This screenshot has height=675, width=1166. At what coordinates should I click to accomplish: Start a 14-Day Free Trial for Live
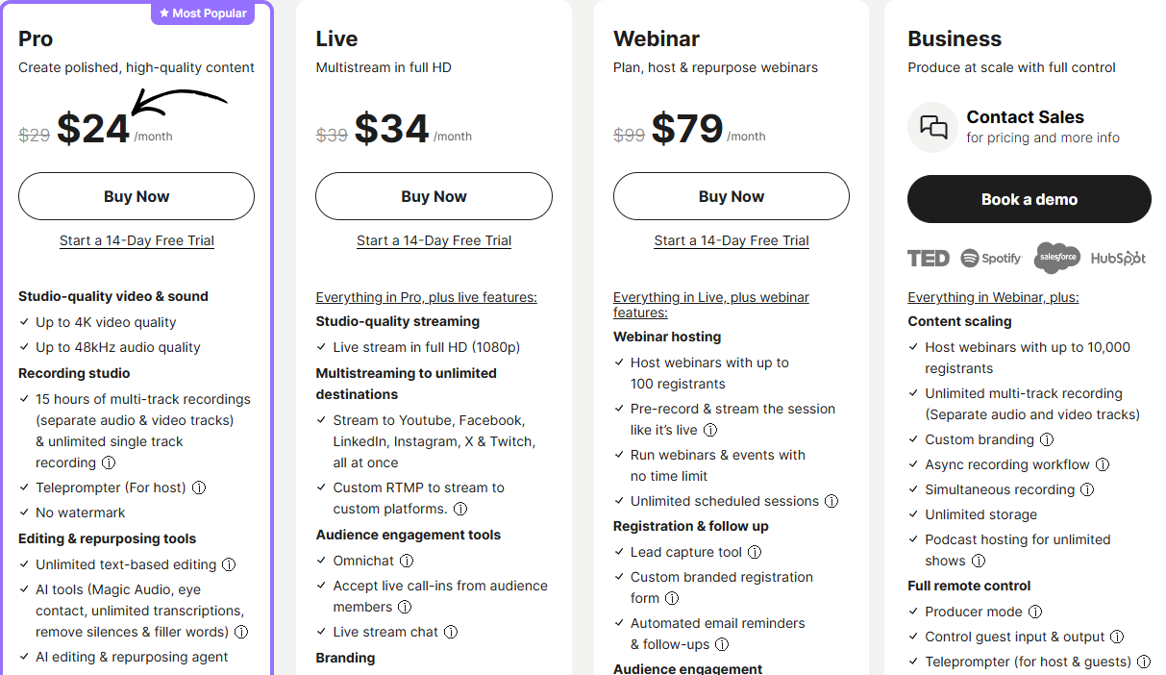tap(434, 240)
